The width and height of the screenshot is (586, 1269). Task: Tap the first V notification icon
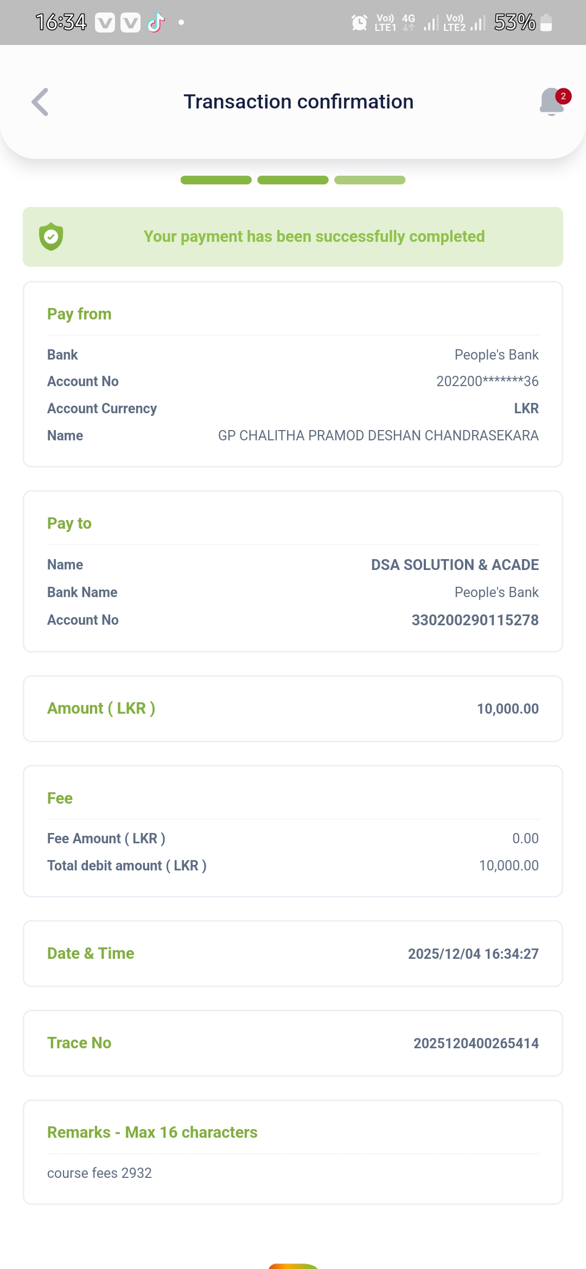click(x=105, y=23)
